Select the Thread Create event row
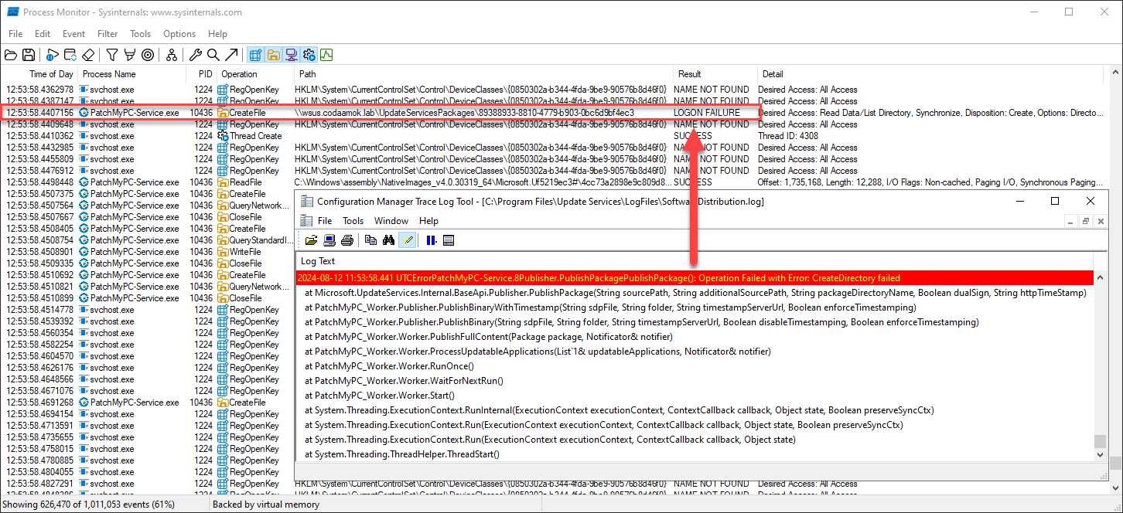This screenshot has height=513, width=1123. click(x=553, y=136)
